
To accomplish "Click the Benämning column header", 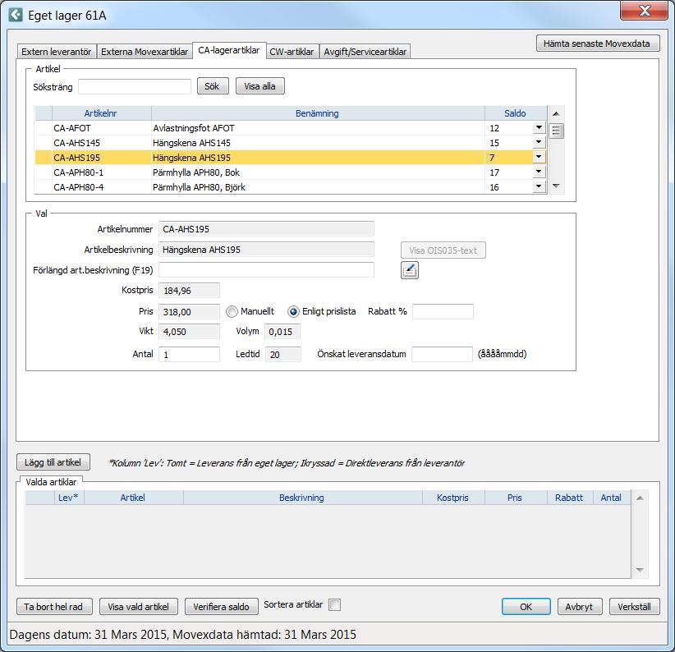I will 318,113.
